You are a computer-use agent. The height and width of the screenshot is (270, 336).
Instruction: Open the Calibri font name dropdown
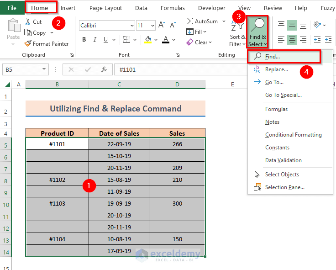click(132, 26)
